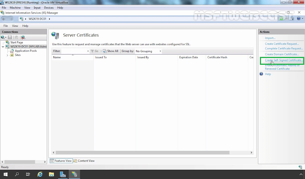Image resolution: width=305 pixels, height=179 pixels.
Task: Click the Go filter funnel button
Action: 94,51
